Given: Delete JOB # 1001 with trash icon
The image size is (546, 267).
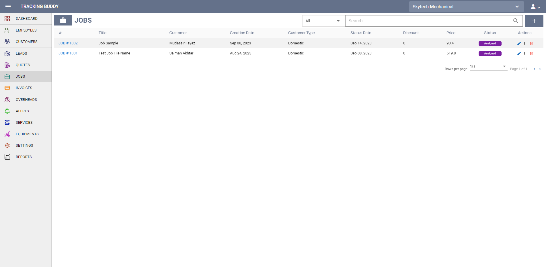Looking at the screenshot, I should (532, 54).
